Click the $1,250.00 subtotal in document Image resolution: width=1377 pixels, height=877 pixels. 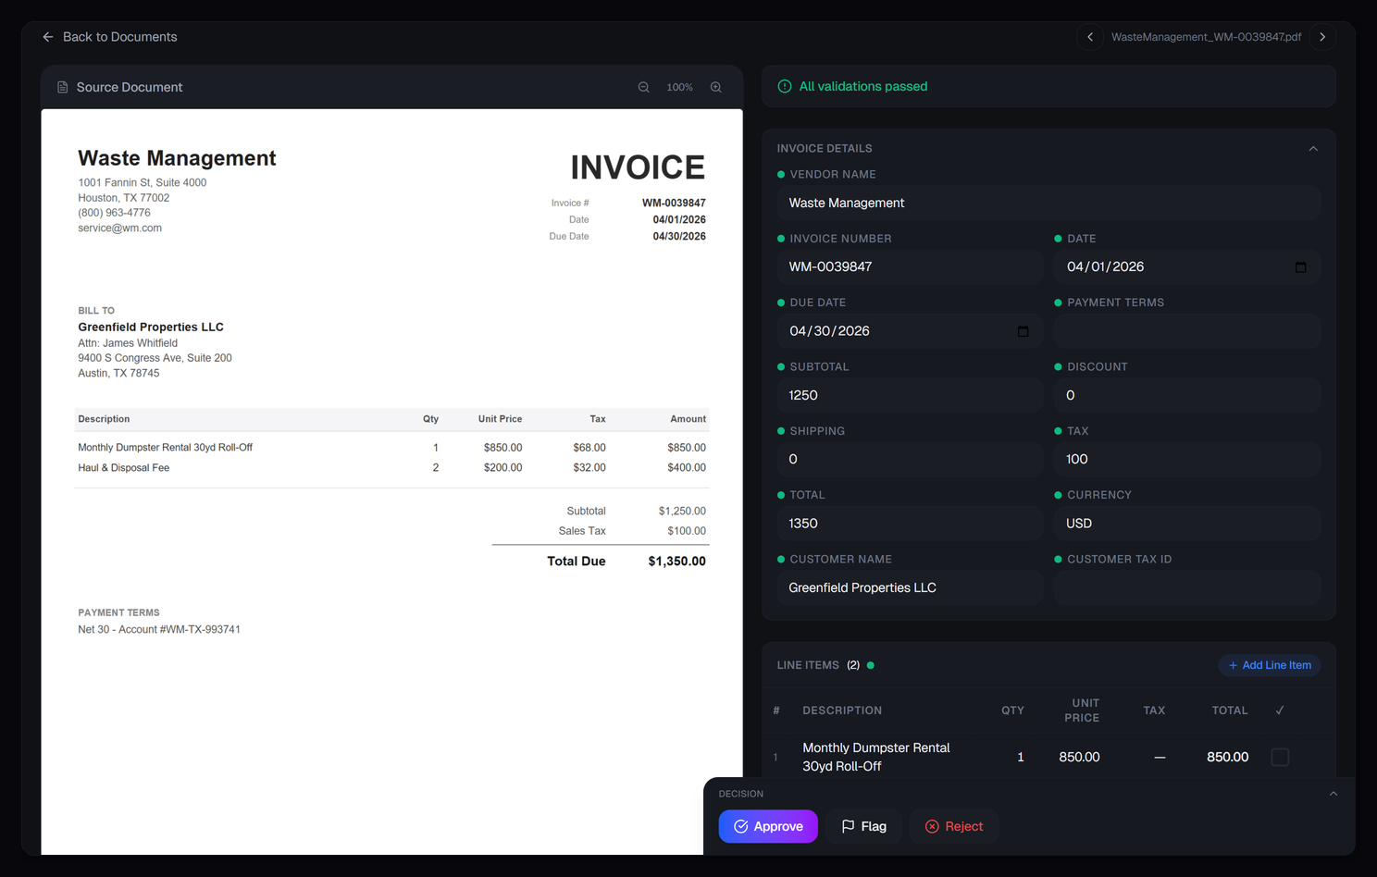click(682, 511)
